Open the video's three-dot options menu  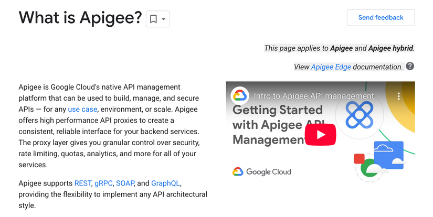398,96
